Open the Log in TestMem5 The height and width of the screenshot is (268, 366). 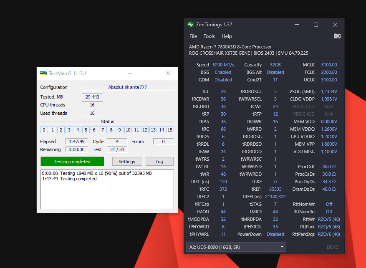click(159, 162)
